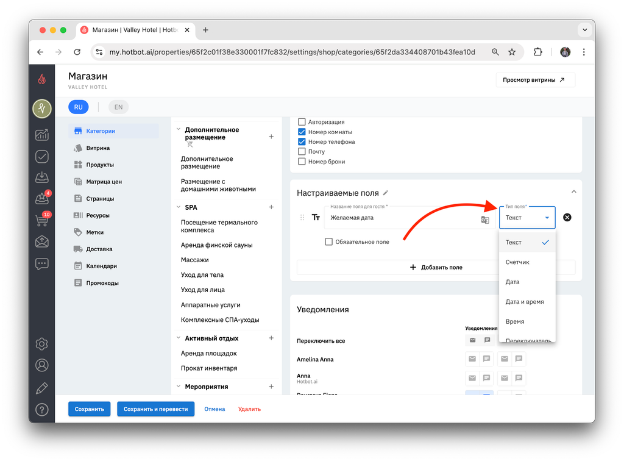
Task: Open the help question mark icon
Action: click(42, 410)
